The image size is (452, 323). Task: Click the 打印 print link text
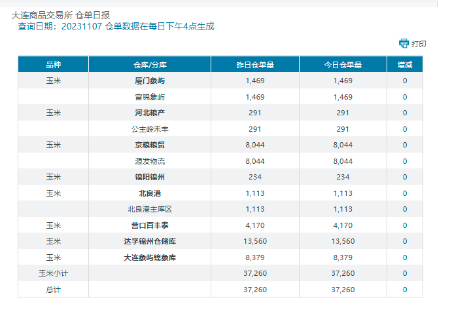[x=419, y=44]
